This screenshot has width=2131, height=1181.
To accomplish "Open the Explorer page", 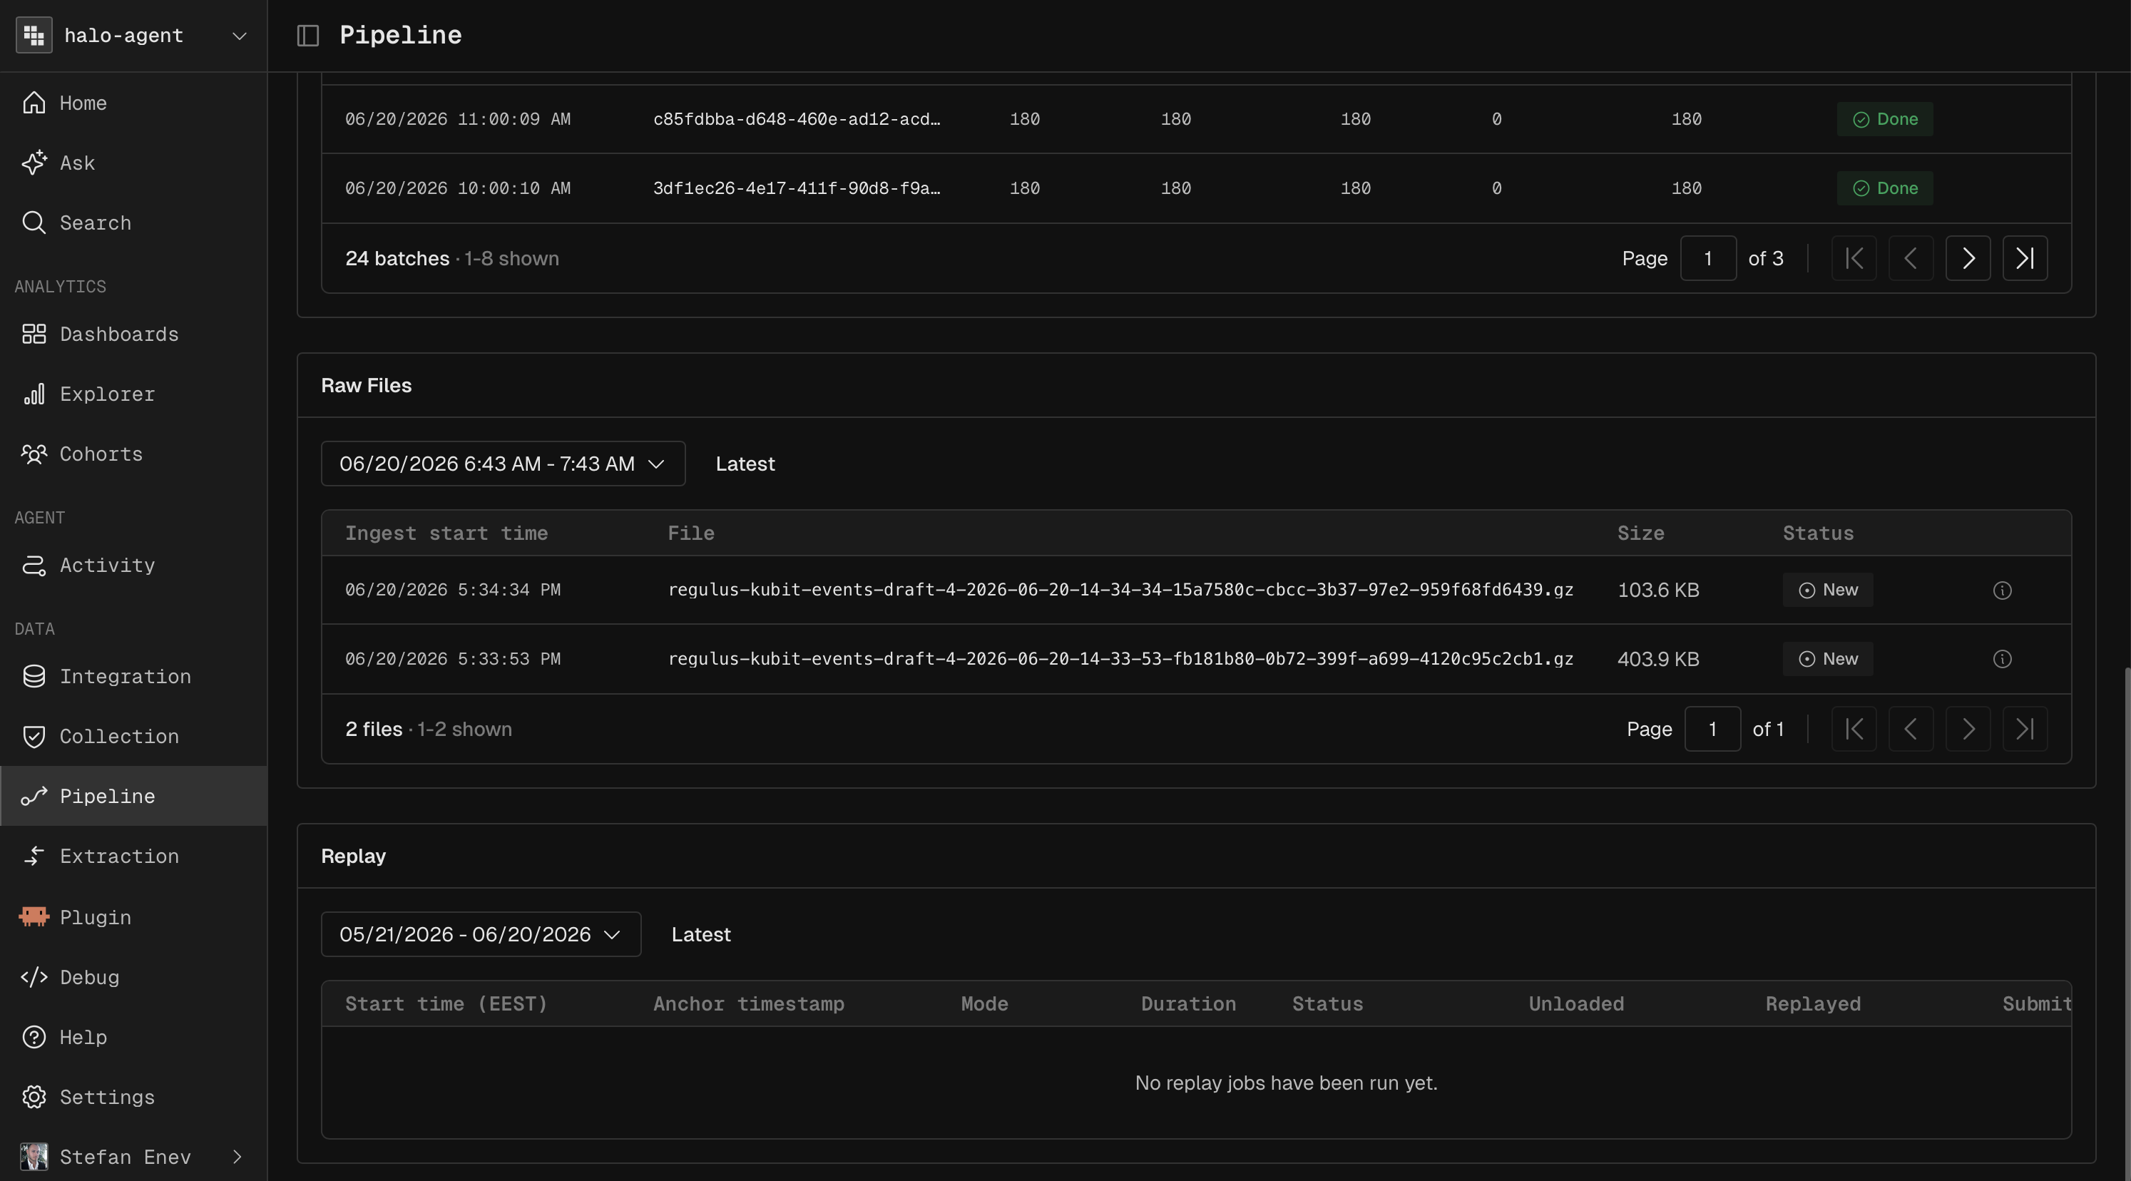I will pyautogui.click(x=134, y=394).
